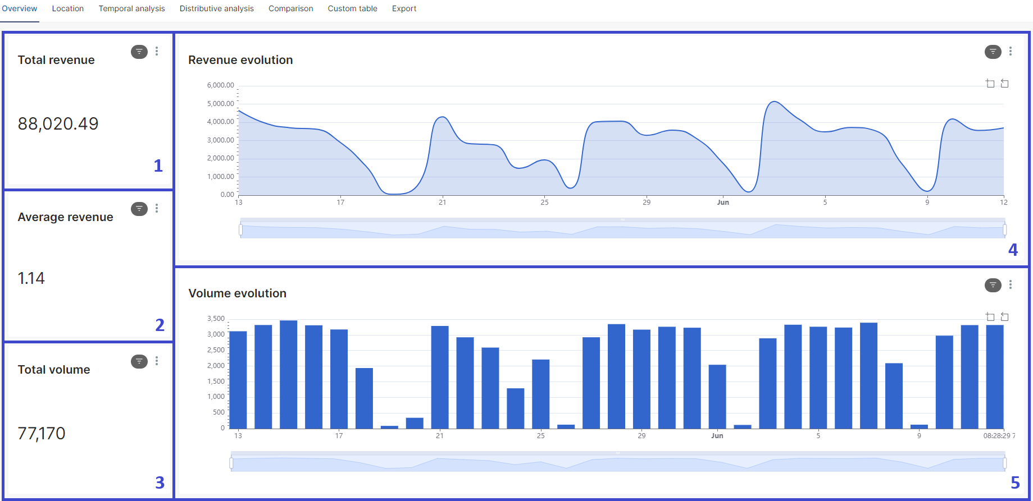This screenshot has height=501, width=1033.
Task: Click right handle of Volume evolution range slider
Action: (1004, 463)
